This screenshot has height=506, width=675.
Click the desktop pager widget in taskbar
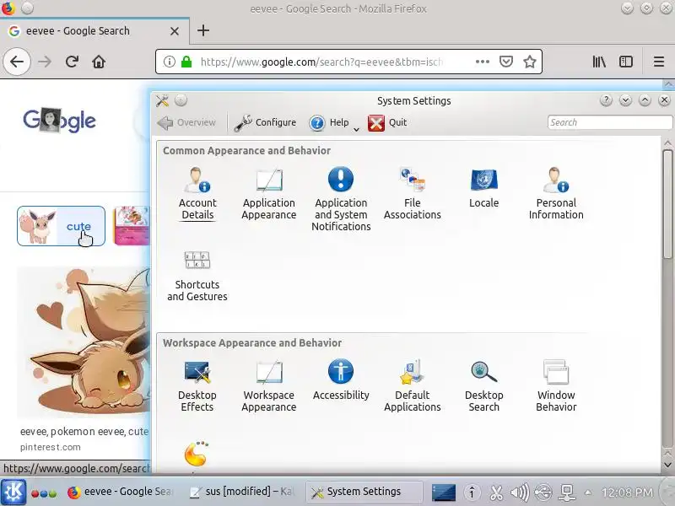coord(444,493)
